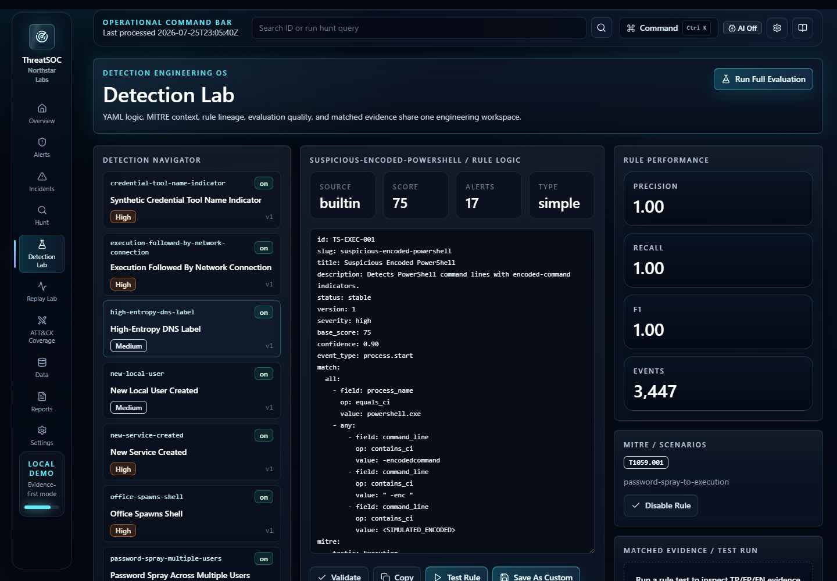
Task: Click the search ID or hunt query field
Action: (419, 28)
